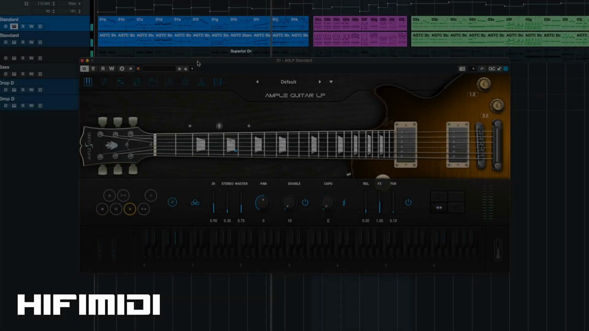Open the Step dropdown in Cubase tempo area
This screenshot has height=331, width=589.
tap(74, 4)
